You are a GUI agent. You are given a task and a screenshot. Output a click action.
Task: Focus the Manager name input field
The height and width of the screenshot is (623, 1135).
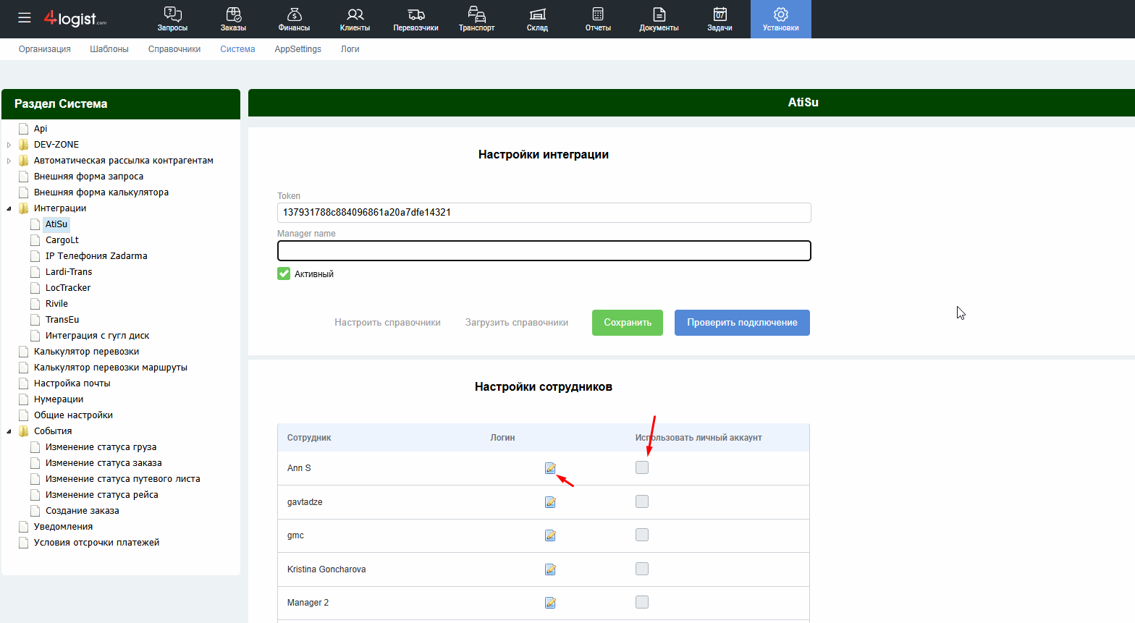coord(544,250)
